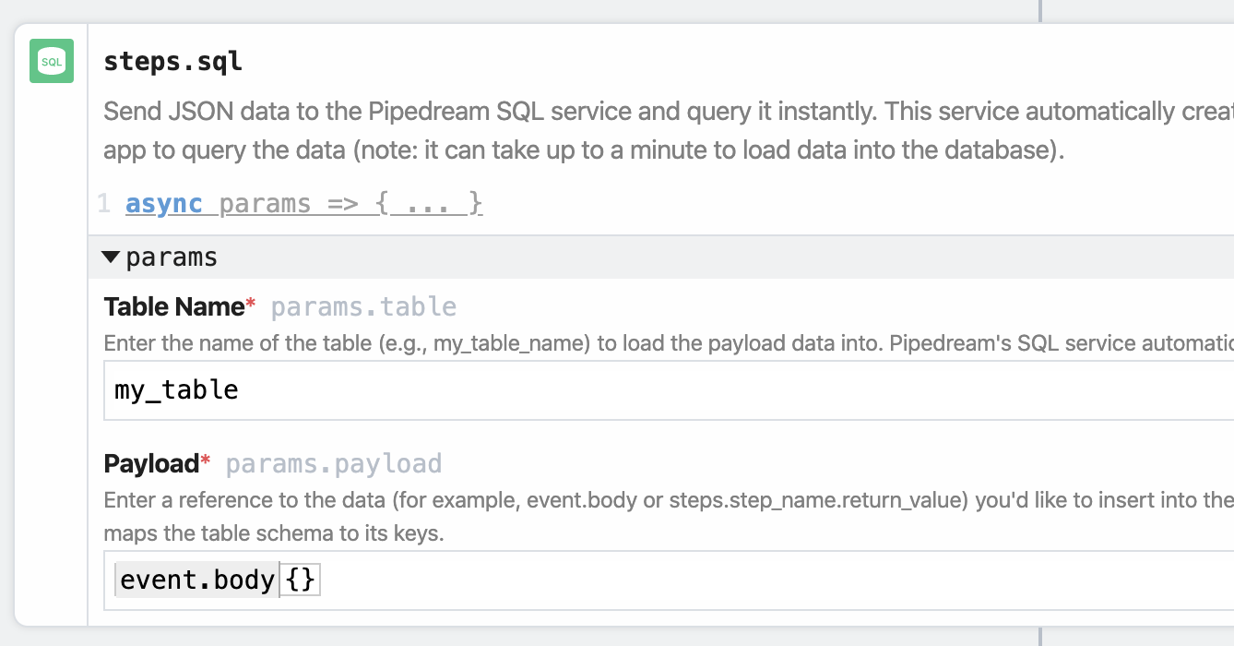Collapse the params section triangle
This screenshot has width=1234, height=646.
pyautogui.click(x=111, y=257)
